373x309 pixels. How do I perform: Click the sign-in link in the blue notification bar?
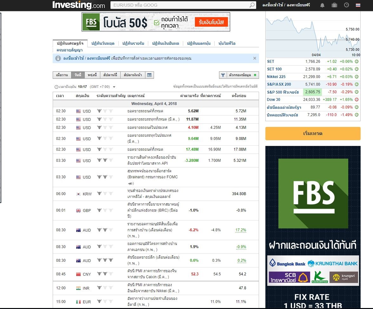(x=87, y=58)
